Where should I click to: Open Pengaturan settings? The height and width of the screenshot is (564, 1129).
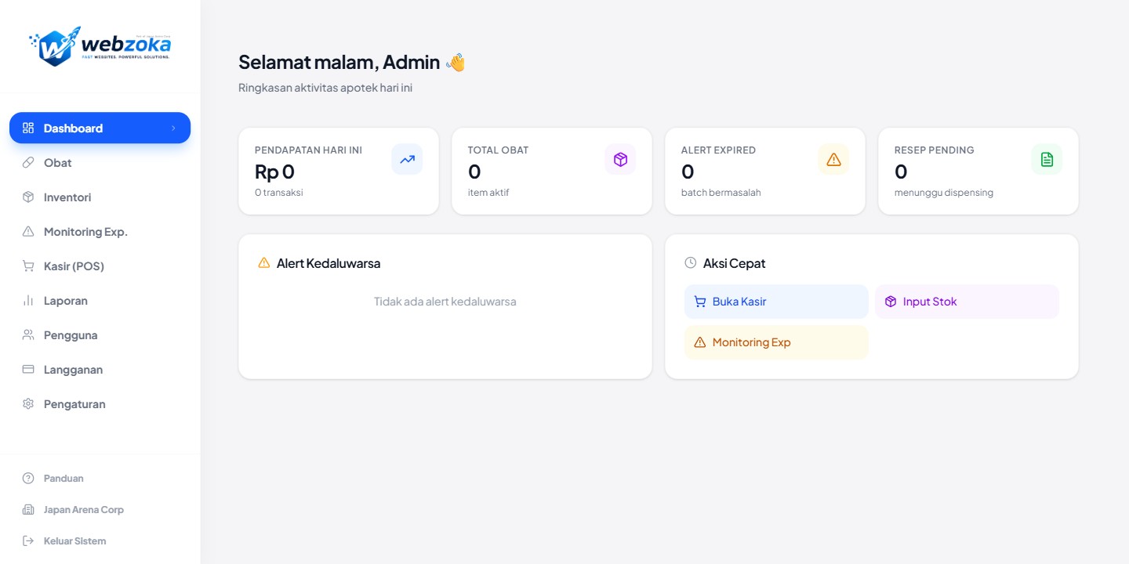(x=100, y=403)
